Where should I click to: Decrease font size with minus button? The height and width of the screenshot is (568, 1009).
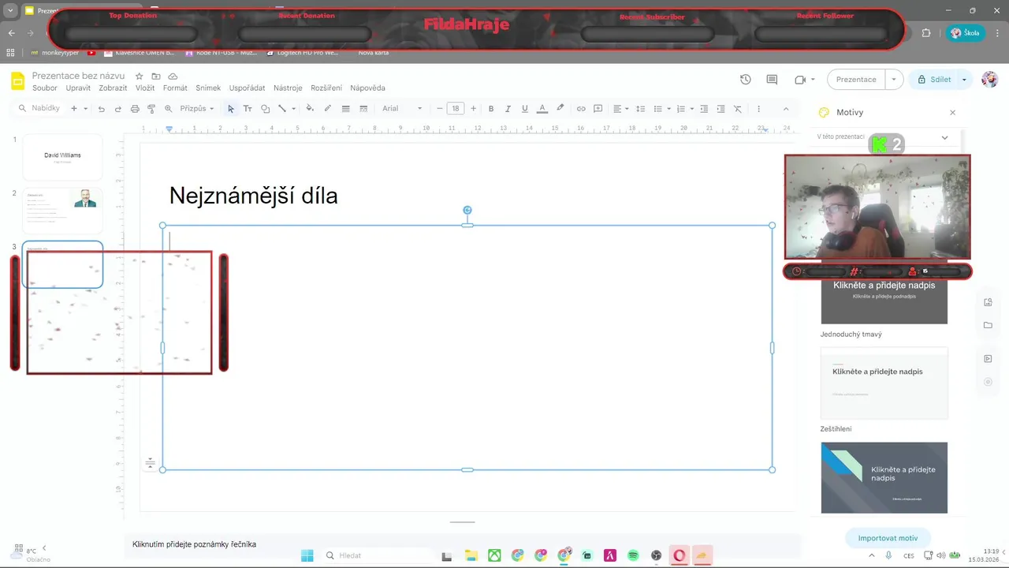(x=440, y=109)
